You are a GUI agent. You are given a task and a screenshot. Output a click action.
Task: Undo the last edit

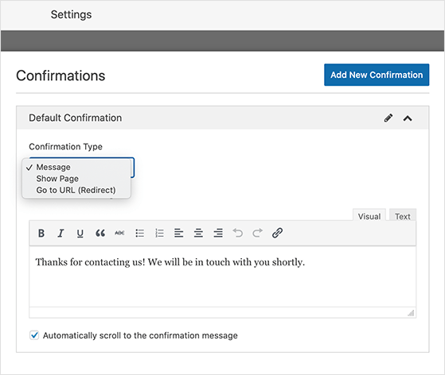pos(238,233)
